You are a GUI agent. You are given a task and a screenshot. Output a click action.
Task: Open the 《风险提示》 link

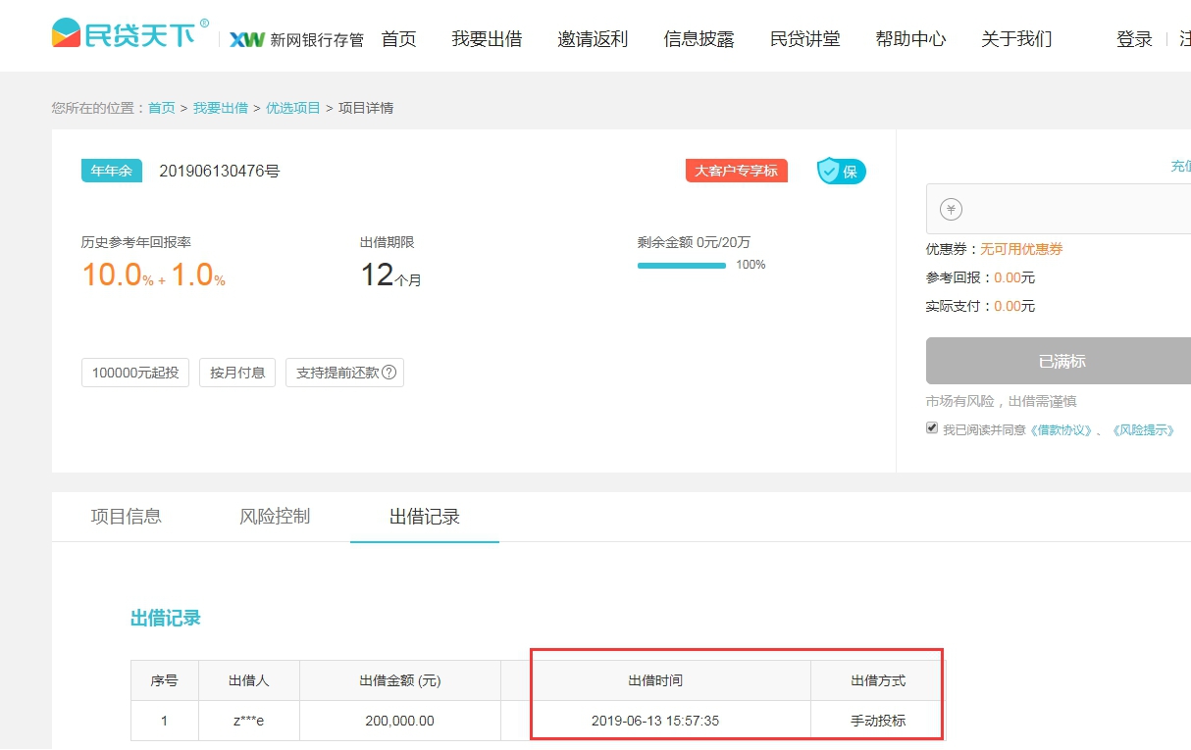click(1143, 430)
